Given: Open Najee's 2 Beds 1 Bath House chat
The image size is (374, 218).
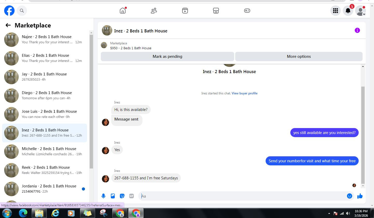Looking at the screenshot, I should click(x=45, y=40).
